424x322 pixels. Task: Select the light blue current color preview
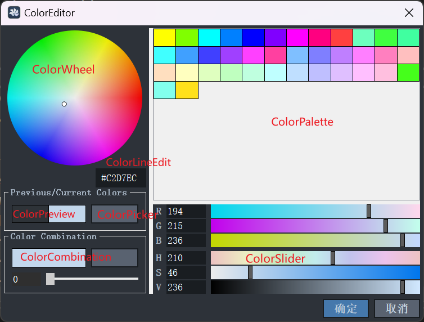click(67, 214)
